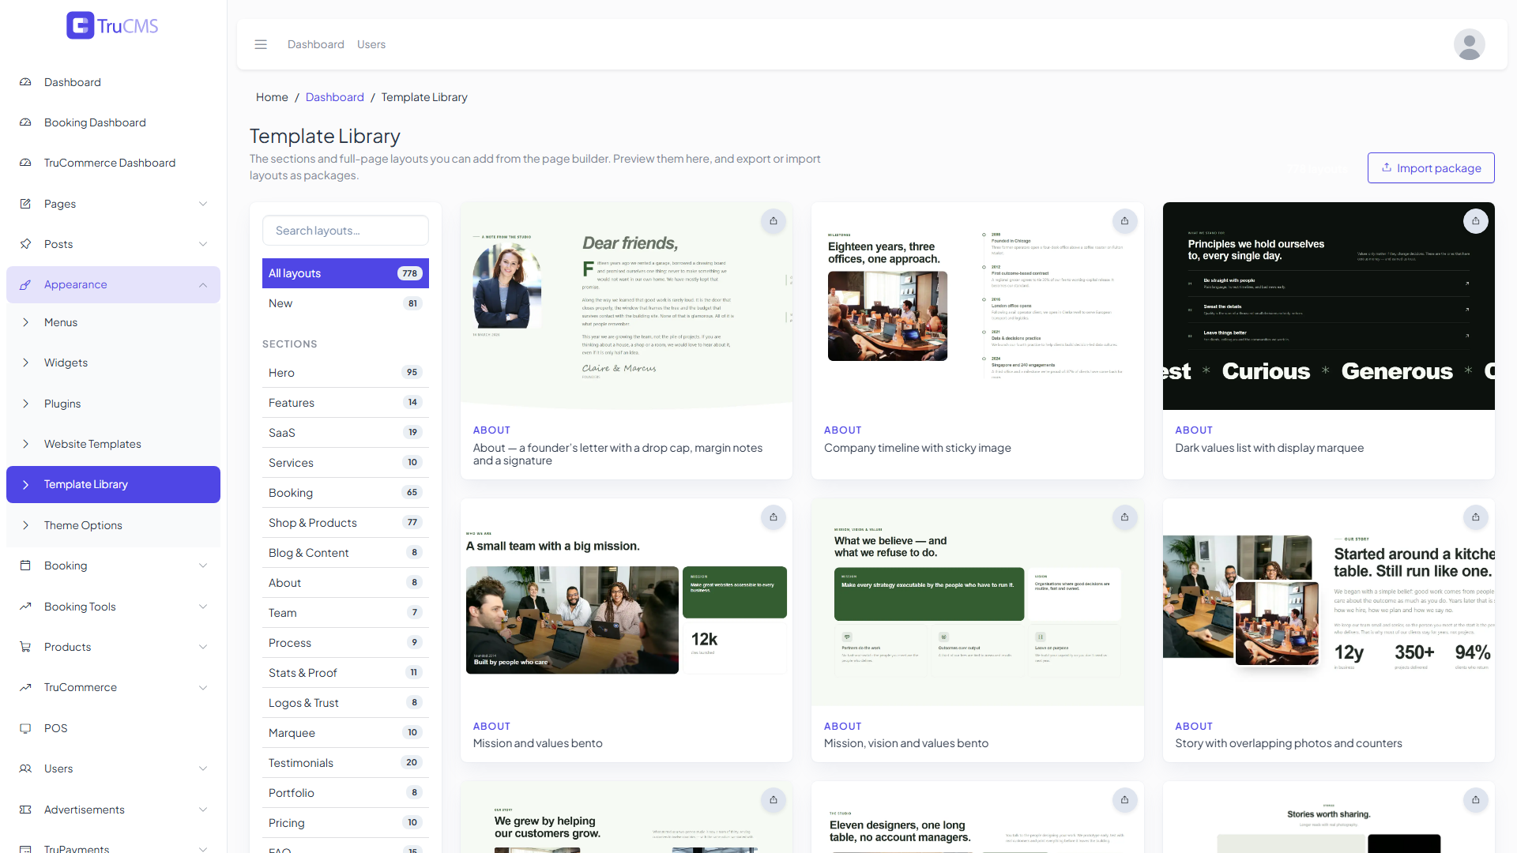Open the Widgets submenu item

(113, 363)
